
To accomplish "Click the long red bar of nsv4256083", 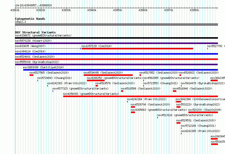I will [x=141, y=96].
